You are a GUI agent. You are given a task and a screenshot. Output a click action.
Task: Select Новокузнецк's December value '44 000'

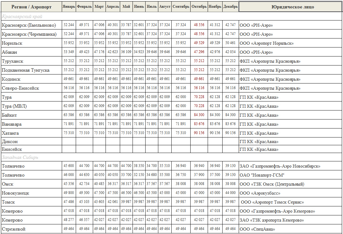(x=230, y=193)
